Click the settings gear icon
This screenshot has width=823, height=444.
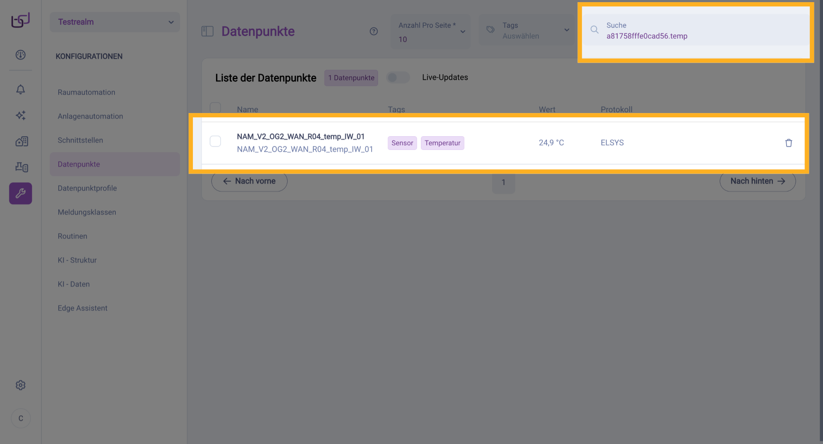(21, 385)
